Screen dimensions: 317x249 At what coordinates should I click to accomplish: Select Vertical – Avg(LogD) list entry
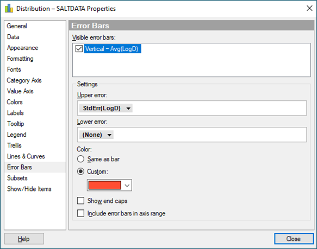pyautogui.click(x=113, y=49)
